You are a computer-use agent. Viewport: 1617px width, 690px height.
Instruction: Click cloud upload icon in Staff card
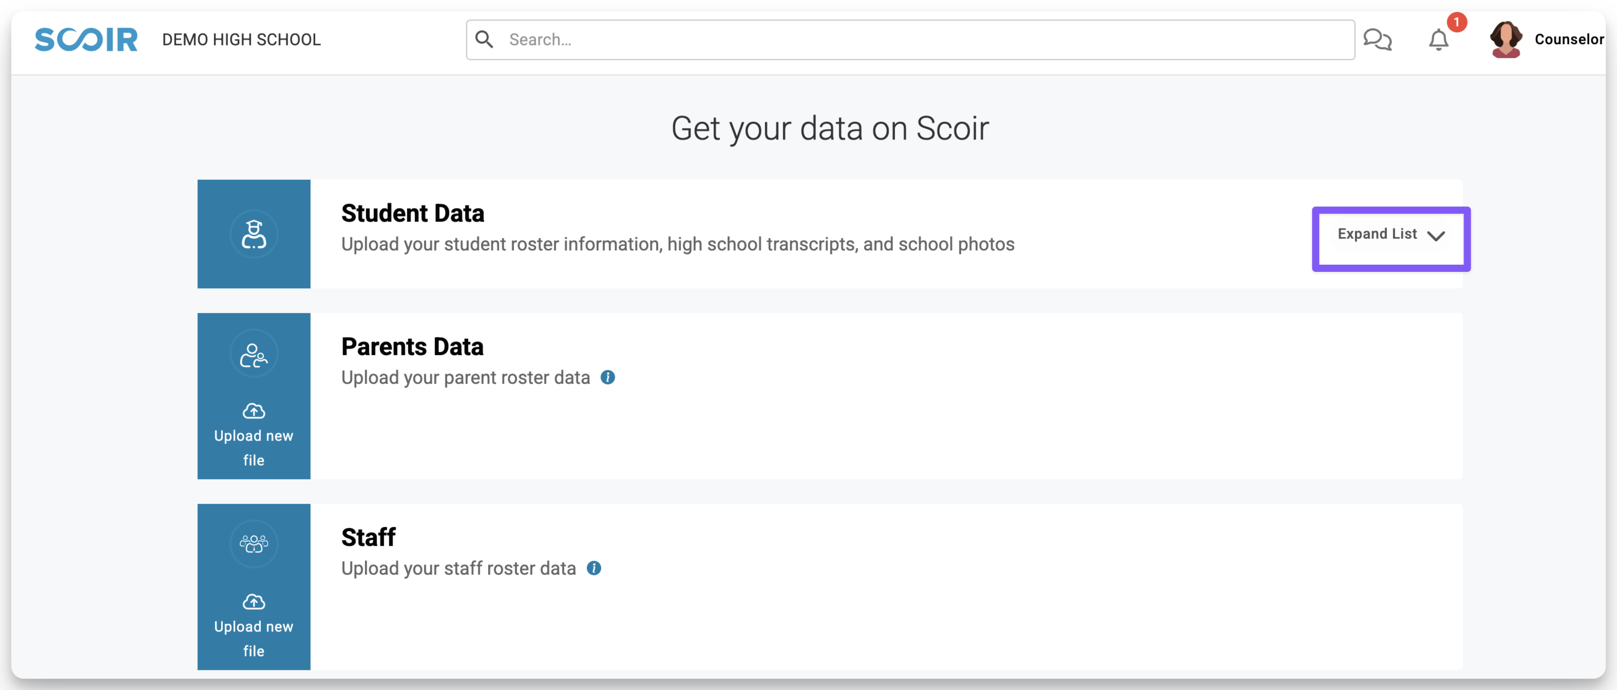point(254,602)
